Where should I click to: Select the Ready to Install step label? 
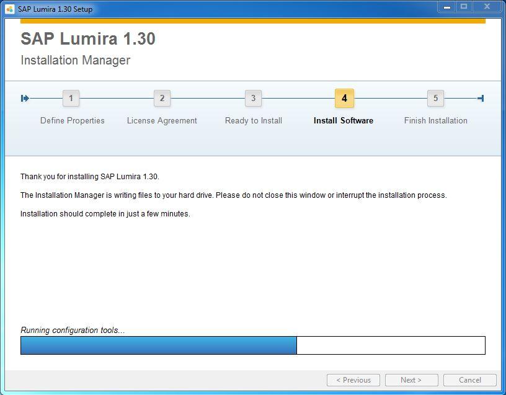tap(254, 121)
